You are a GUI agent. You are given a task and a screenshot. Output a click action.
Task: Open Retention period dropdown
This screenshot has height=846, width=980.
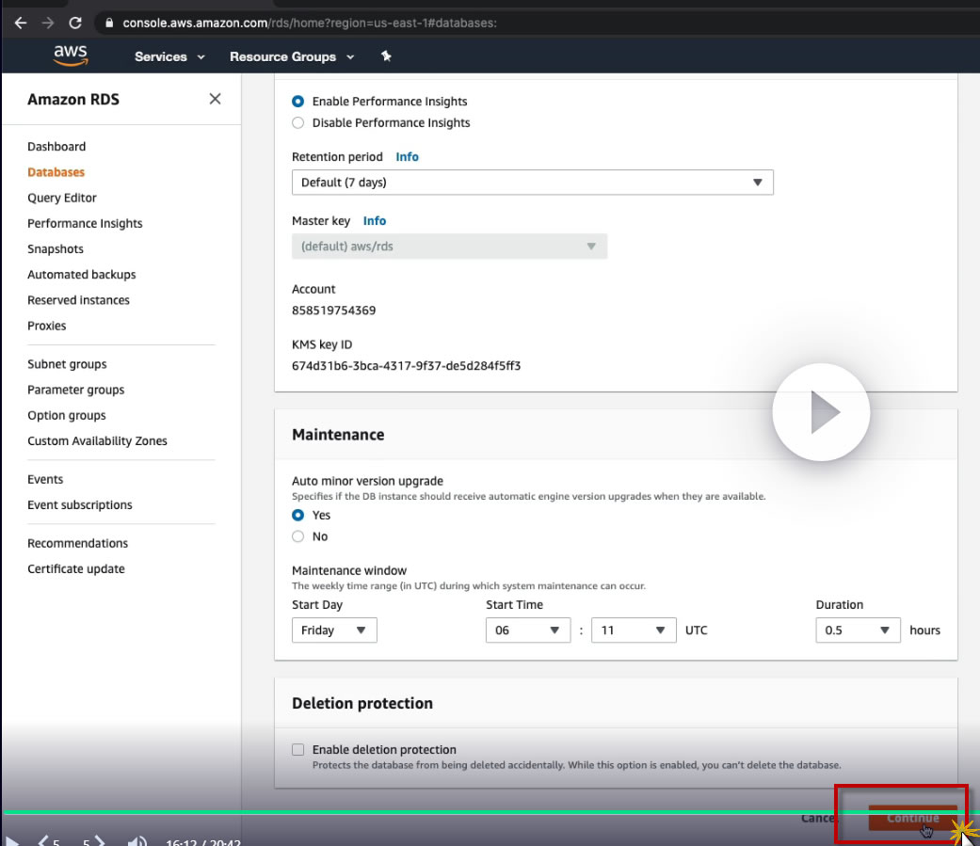(533, 183)
